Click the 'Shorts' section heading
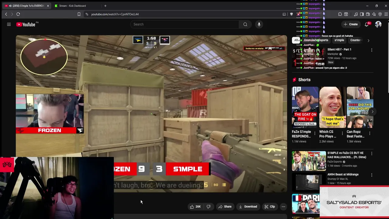Image resolution: width=389 pixels, height=219 pixels. tap(304, 80)
